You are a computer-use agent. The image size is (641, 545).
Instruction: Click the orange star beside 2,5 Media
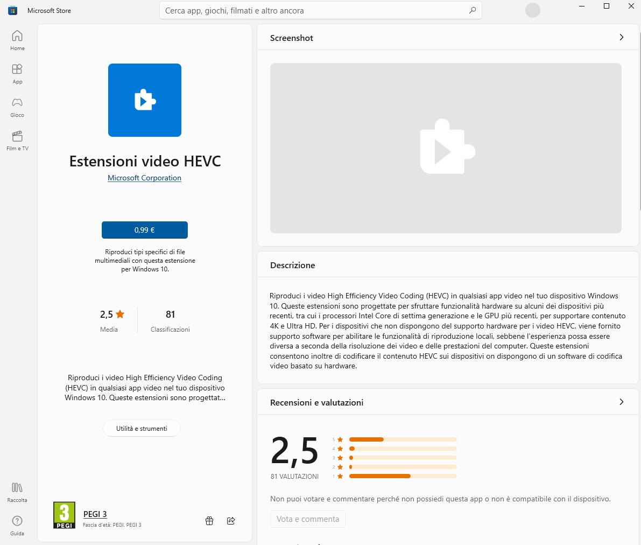(x=120, y=314)
